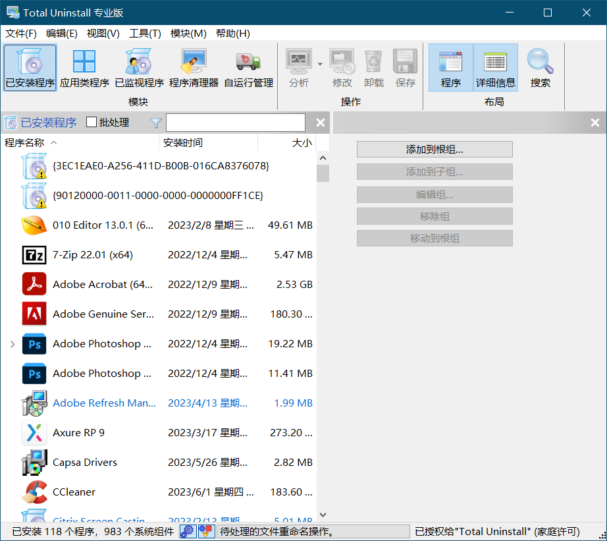This screenshot has width=607, height=541.
Task: Click 2023/6/1 星期四 install date
Action: [211, 492]
